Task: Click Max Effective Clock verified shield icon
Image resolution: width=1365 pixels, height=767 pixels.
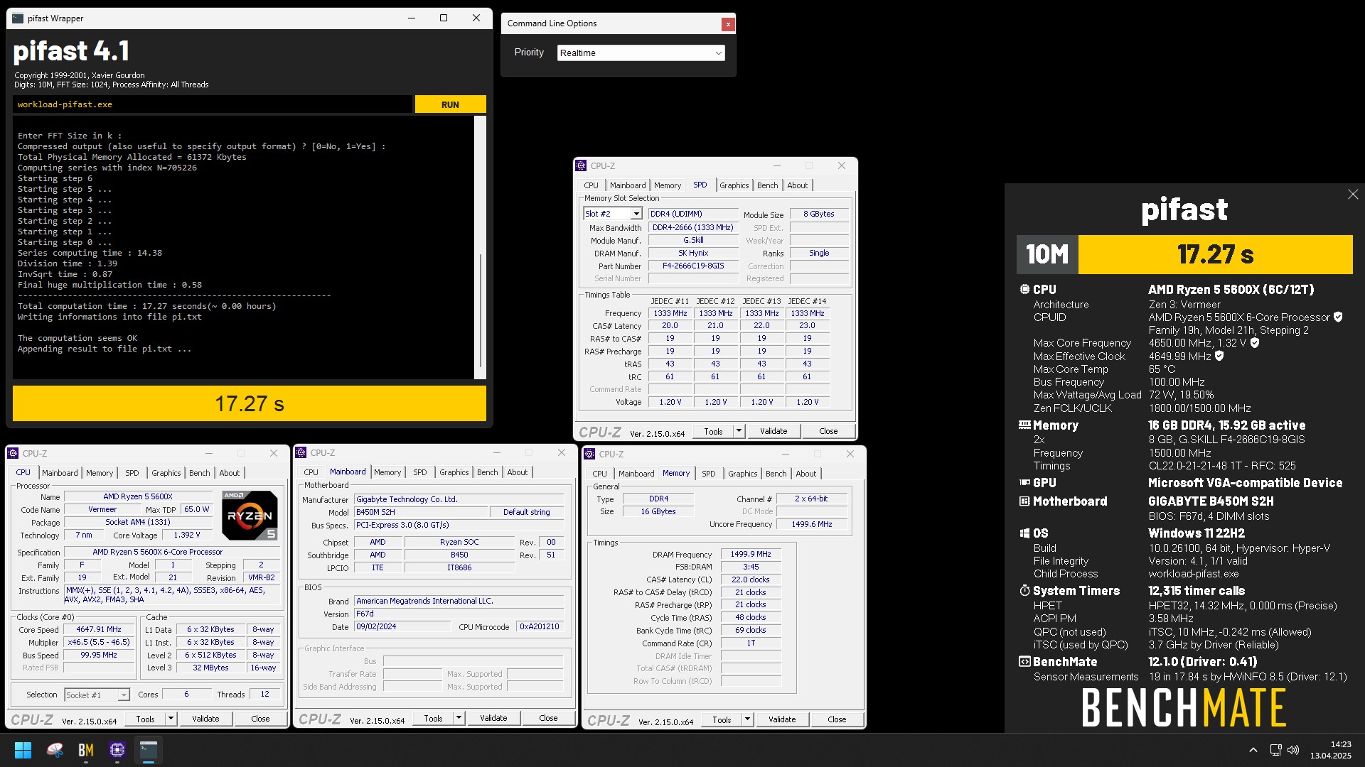Action: click(1219, 357)
